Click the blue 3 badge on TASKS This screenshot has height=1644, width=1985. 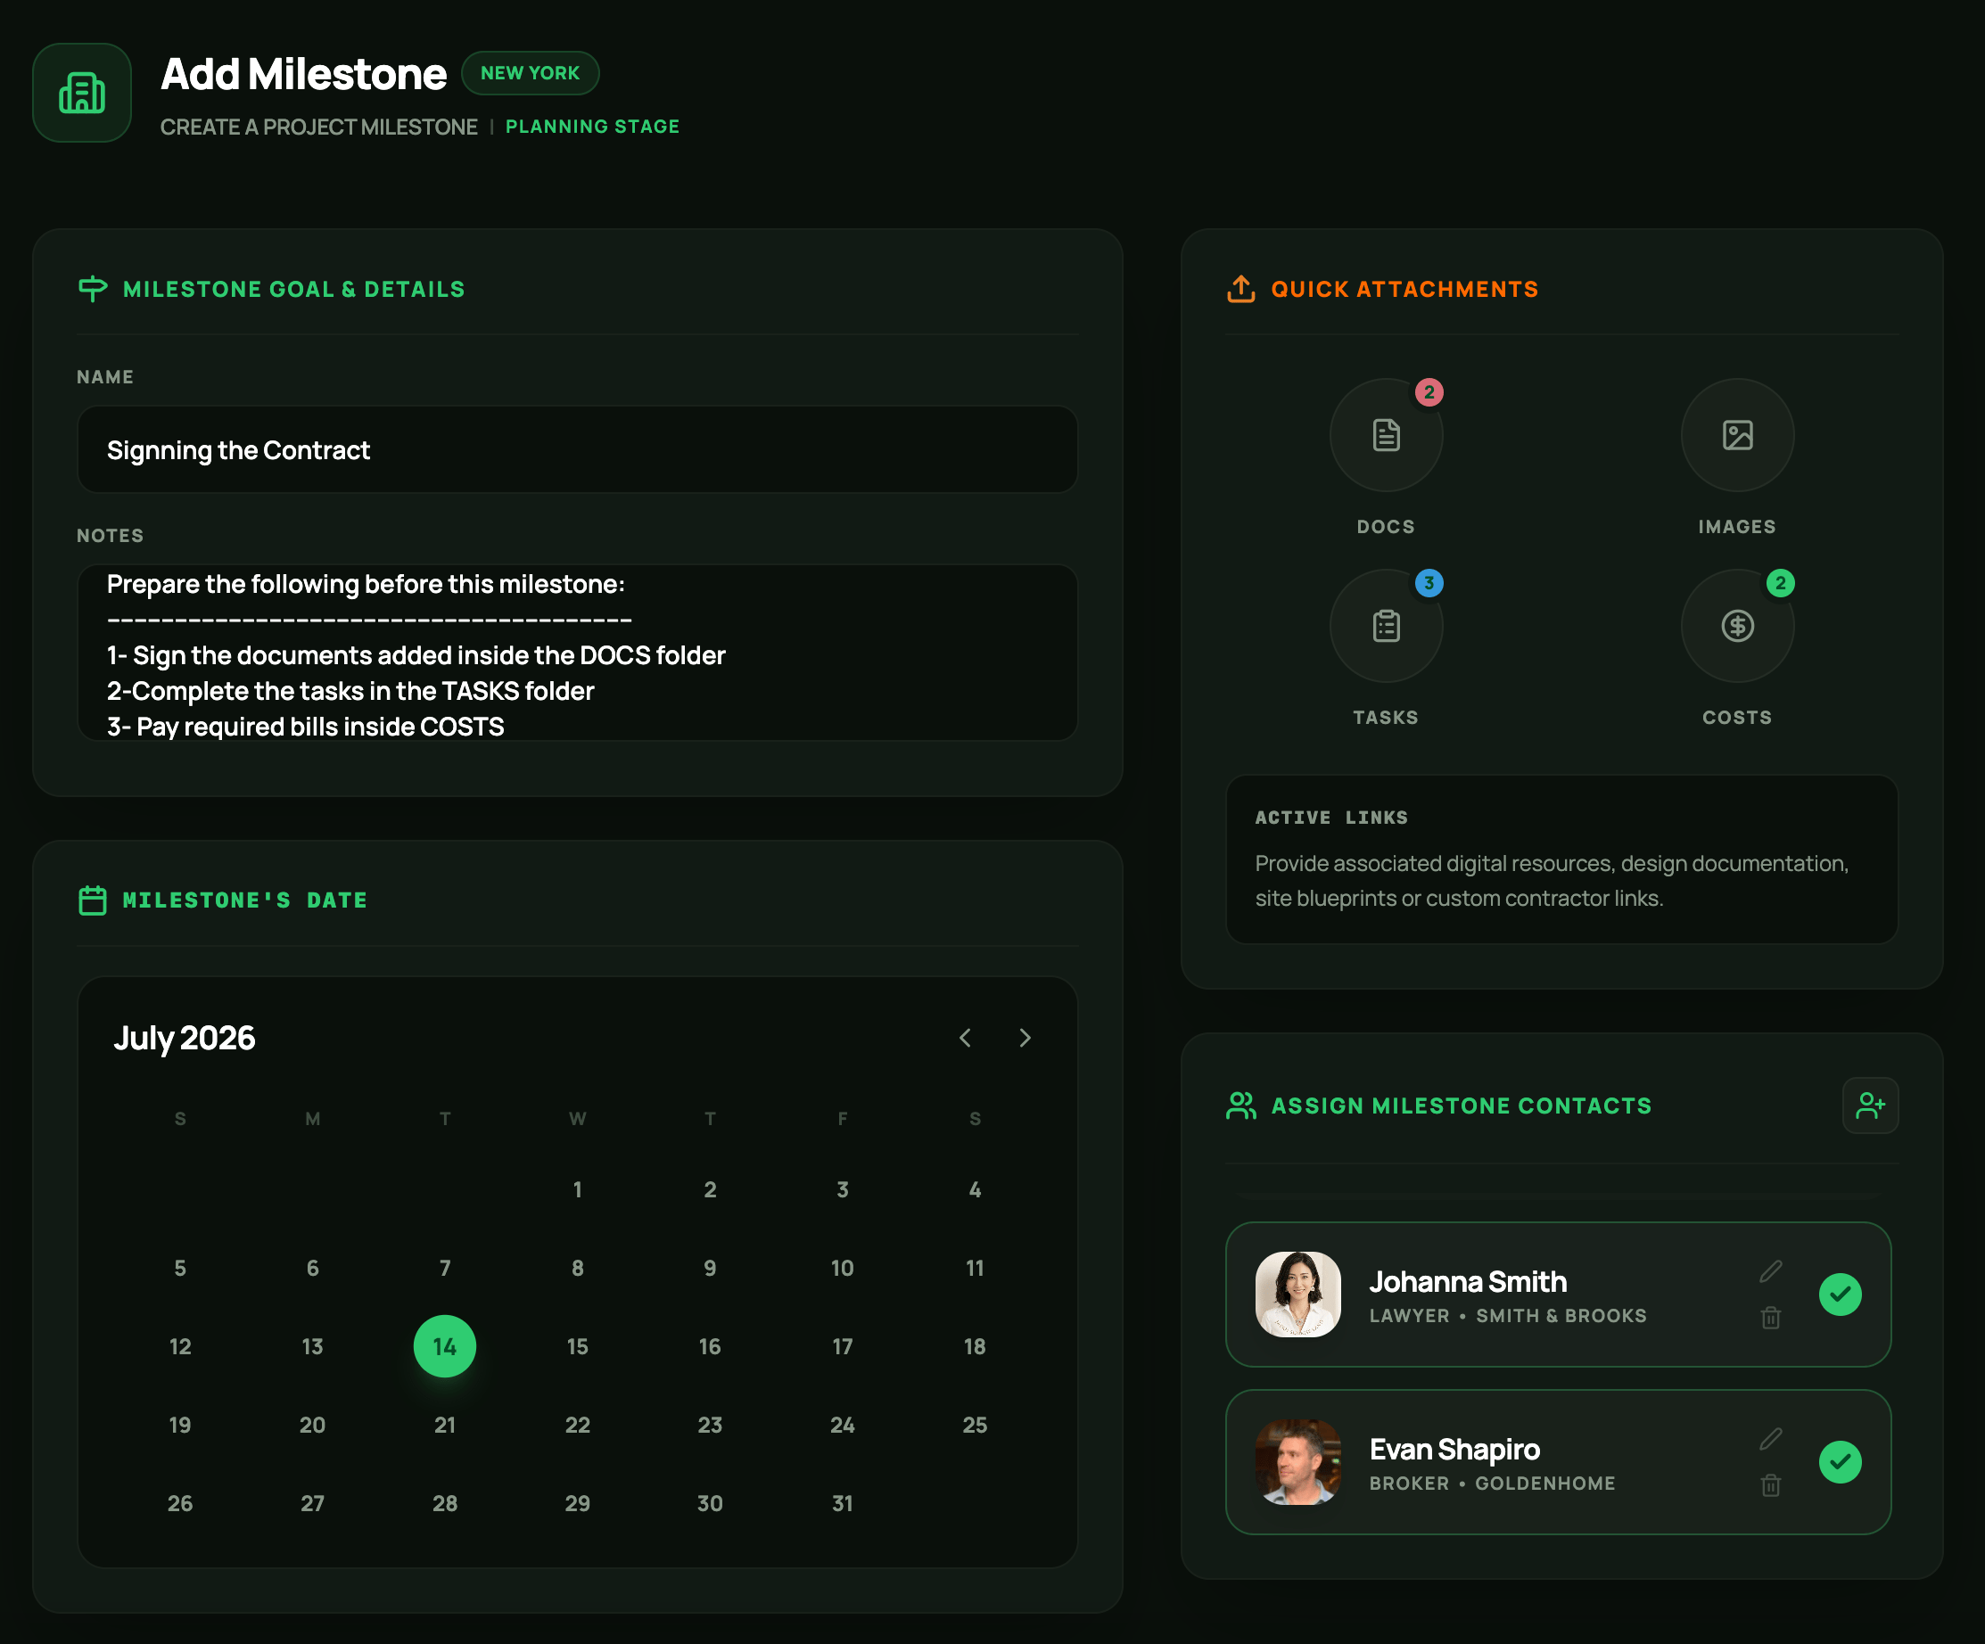click(x=1429, y=583)
